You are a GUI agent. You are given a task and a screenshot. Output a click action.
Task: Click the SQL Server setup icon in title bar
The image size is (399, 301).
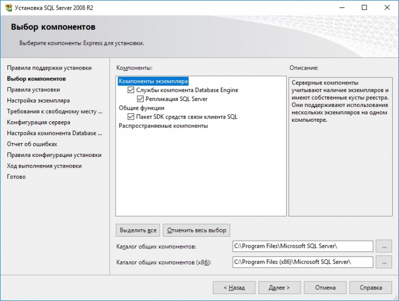coord(9,7)
